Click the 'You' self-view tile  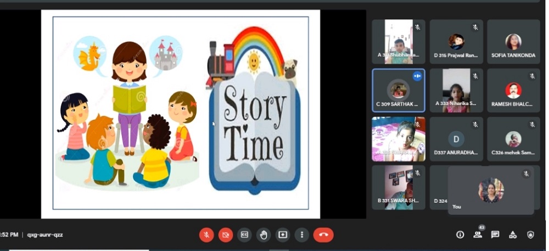pyautogui.click(x=490, y=190)
